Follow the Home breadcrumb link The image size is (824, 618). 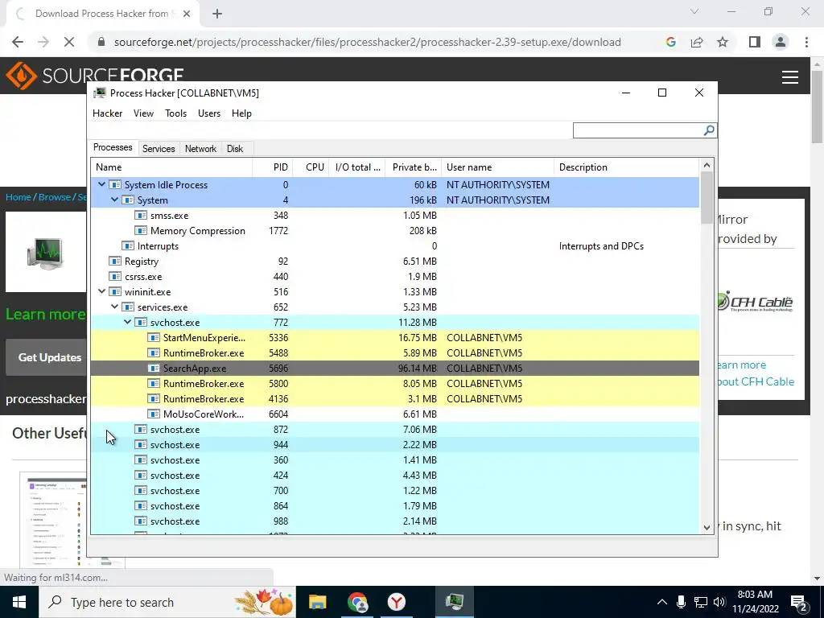19,197
